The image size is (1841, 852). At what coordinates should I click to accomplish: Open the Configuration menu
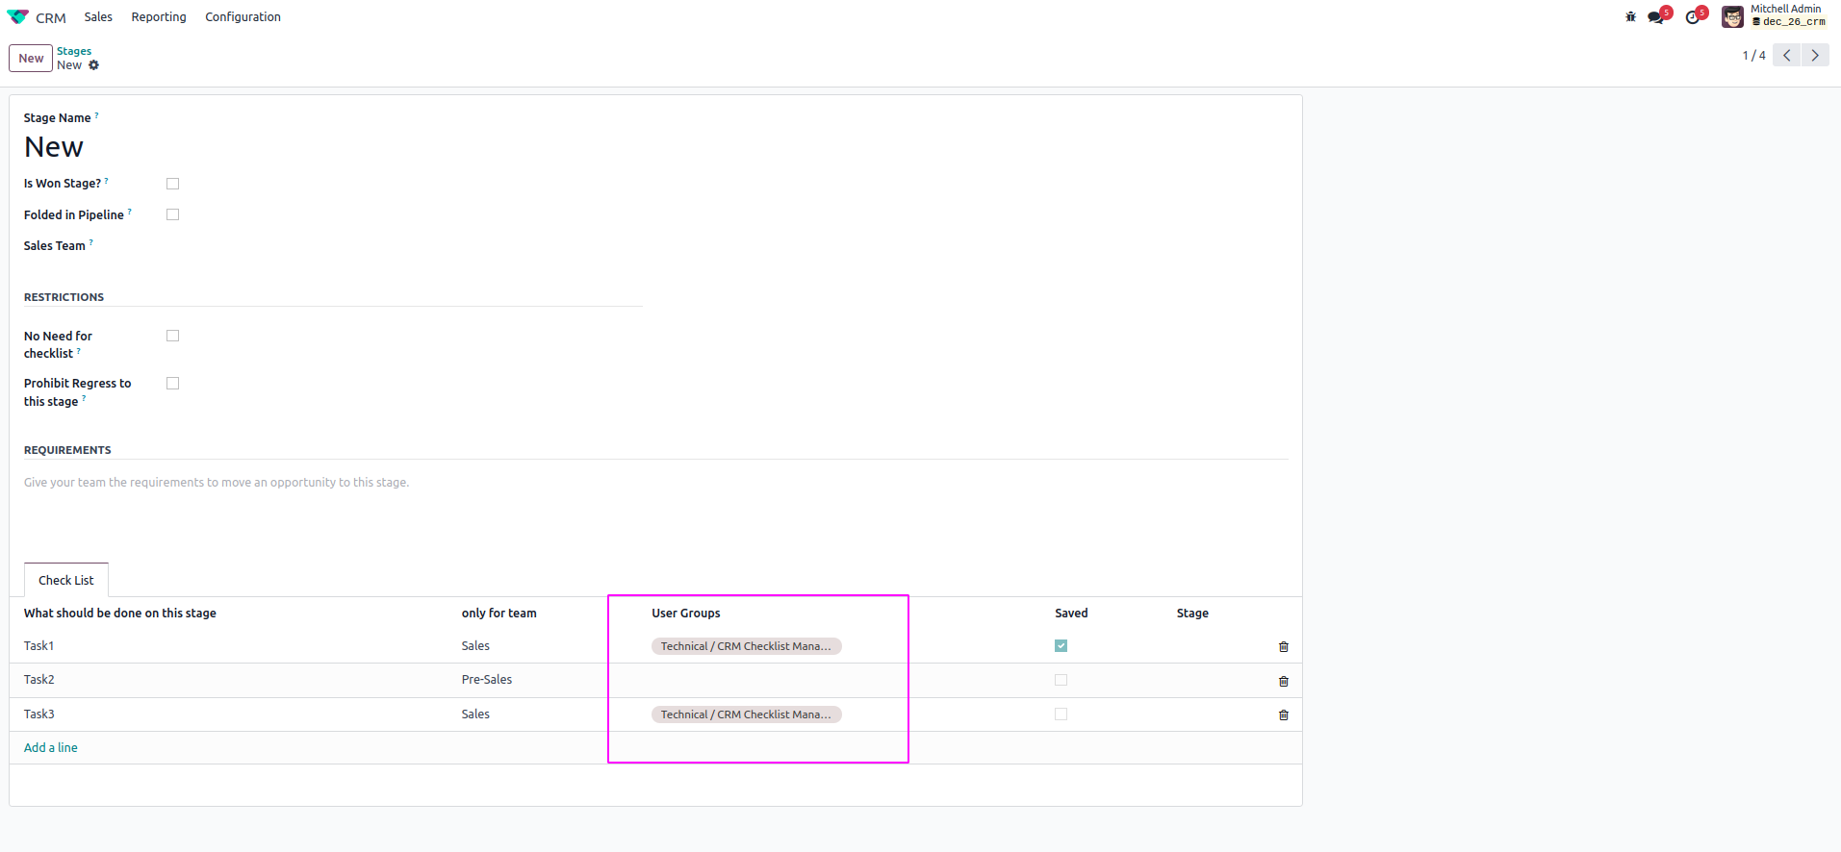point(243,17)
